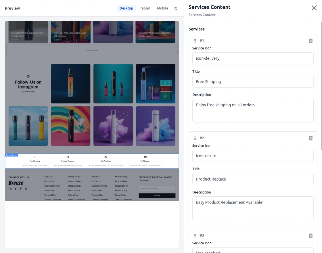Open the three colored vapes sky thumbnail

[28, 126]
